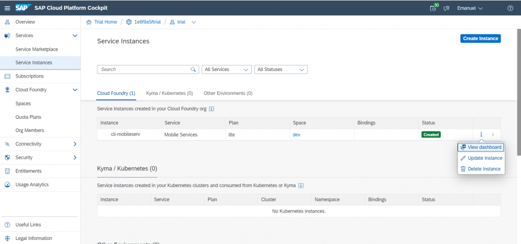521x244 pixels.
Task: Open the help question mark icon
Action: point(510,8)
